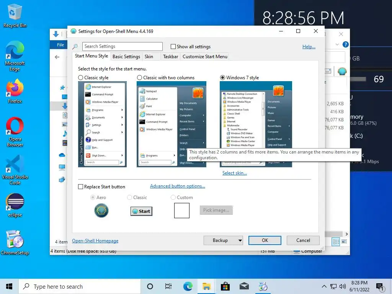Select Classic with two columns option
Image resolution: width=392 pixels, height=294 pixels.
tap(139, 78)
